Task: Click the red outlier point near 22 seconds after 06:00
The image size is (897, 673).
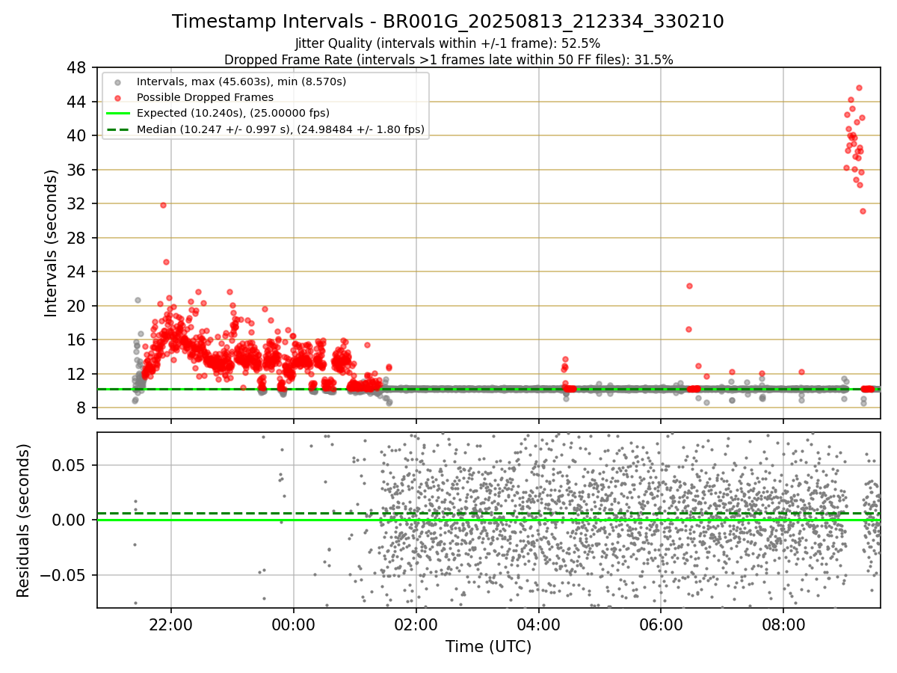Action: [x=689, y=286]
